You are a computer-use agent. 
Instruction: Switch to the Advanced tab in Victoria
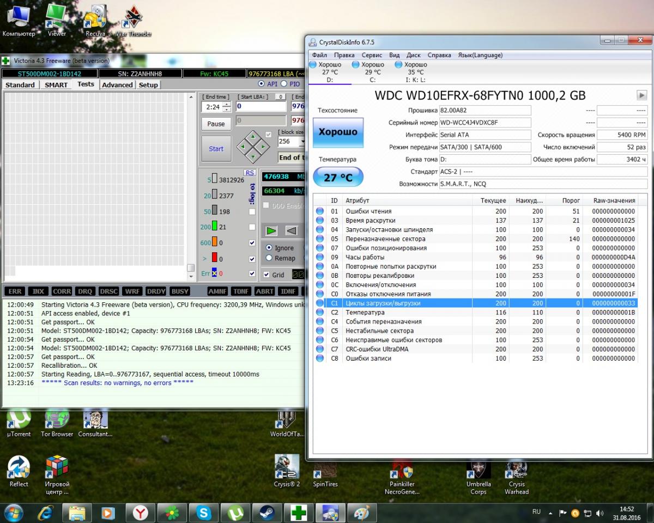click(x=117, y=85)
